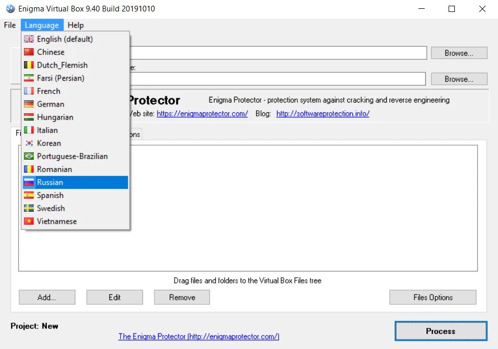Click the Vietnamese flag icon
The height and width of the screenshot is (349, 498).
(29, 221)
